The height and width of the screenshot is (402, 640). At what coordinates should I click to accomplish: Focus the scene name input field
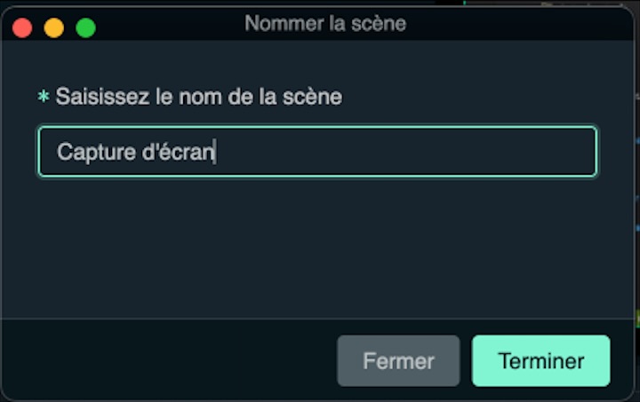click(x=316, y=152)
